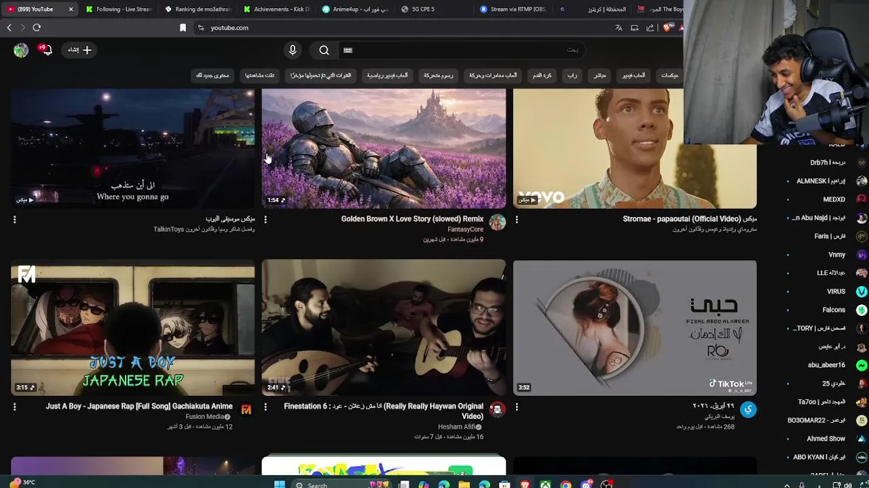This screenshot has width=869, height=488.
Task: Click chat user abu_abeer16
Action: point(826,365)
